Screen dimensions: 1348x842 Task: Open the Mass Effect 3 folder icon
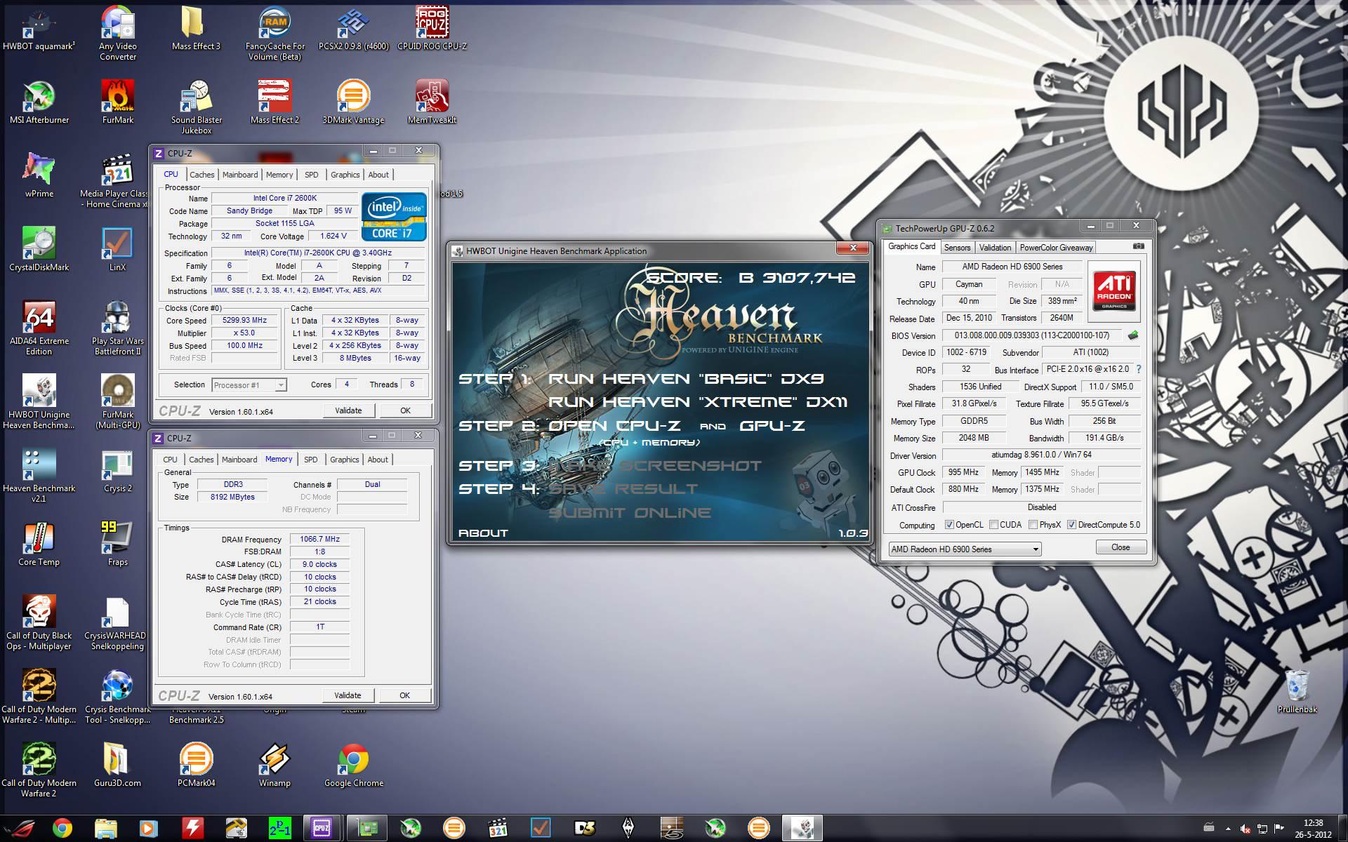coord(196,28)
